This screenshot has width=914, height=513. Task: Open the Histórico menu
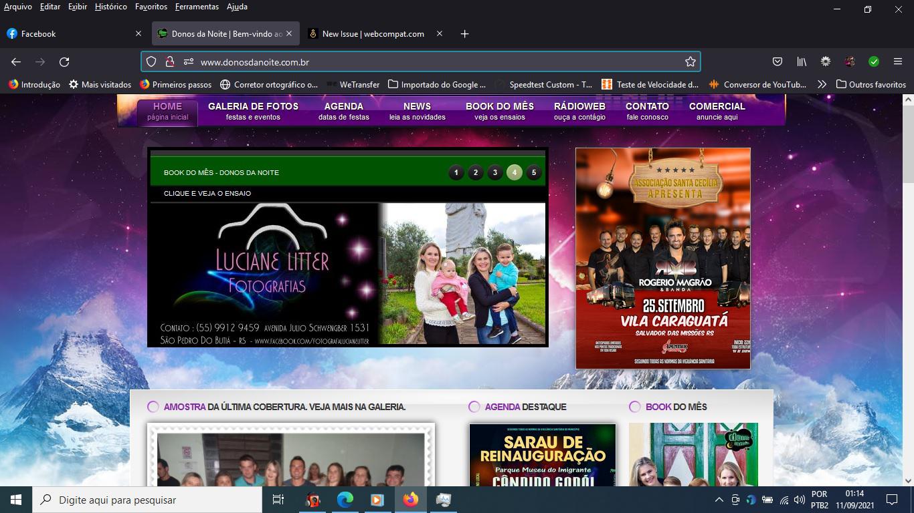click(x=111, y=7)
